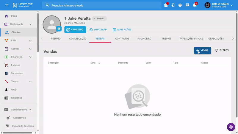Open the mobile app icon in header

(173, 5)
